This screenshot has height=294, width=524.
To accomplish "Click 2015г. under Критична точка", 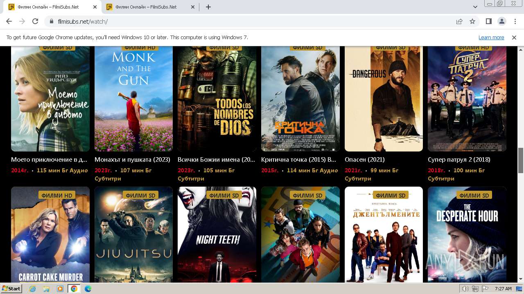I will (x=270, y=170).
